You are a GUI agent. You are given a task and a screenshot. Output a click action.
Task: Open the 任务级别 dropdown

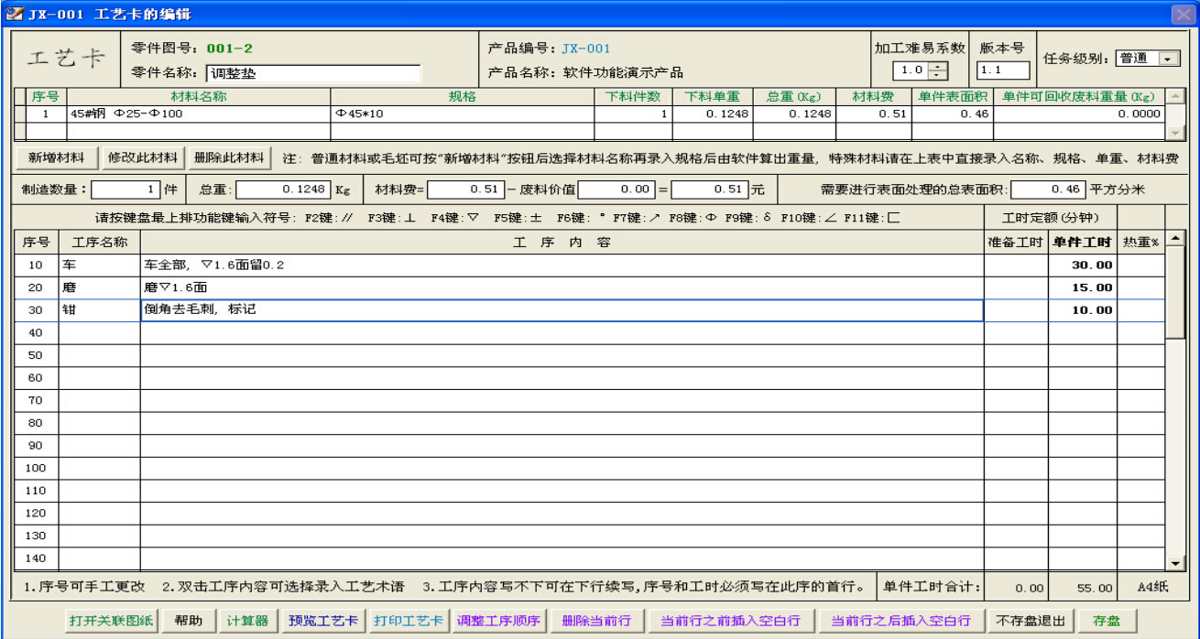(x=1169, y=59)
